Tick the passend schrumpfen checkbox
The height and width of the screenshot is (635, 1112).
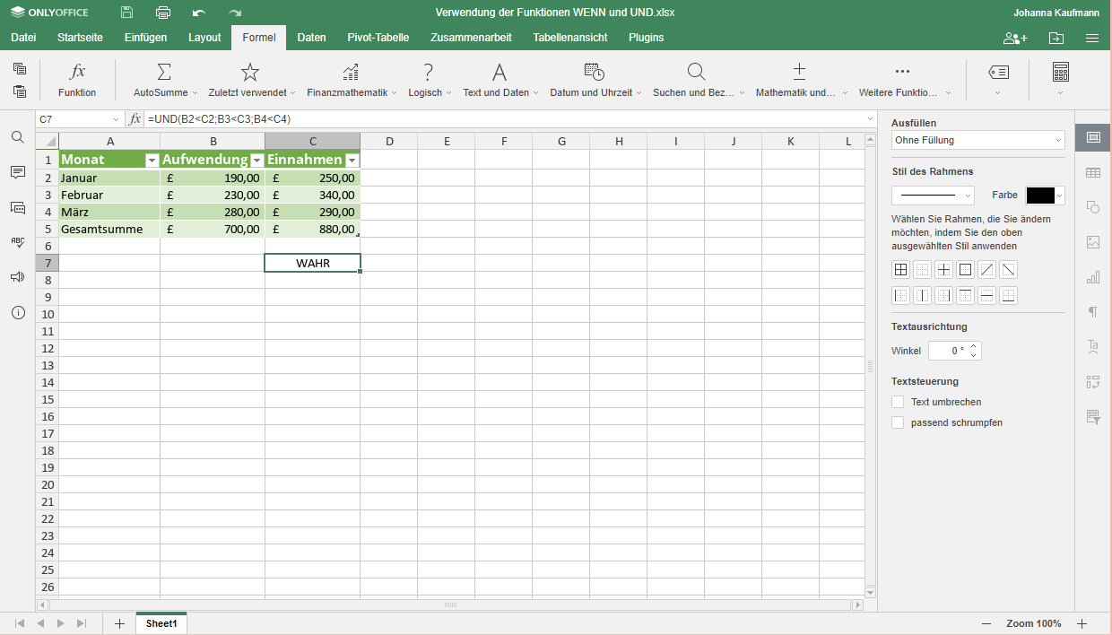tap(898, 422)
